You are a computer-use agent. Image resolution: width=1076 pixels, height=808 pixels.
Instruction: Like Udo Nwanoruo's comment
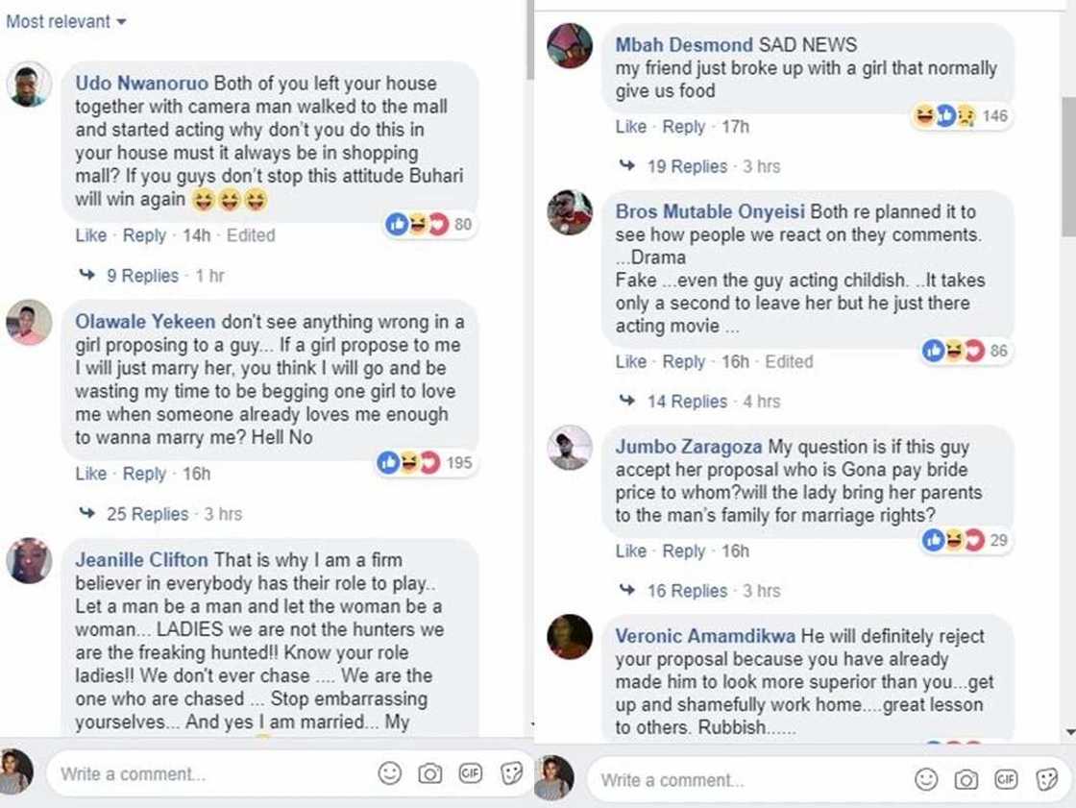pyautogui.click(x=90, y=235)
